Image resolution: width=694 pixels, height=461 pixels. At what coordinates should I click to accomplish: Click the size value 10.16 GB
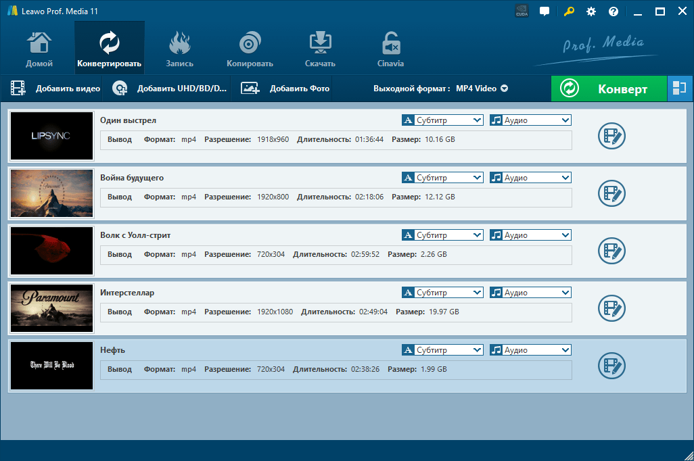click(x=440, y=139)
